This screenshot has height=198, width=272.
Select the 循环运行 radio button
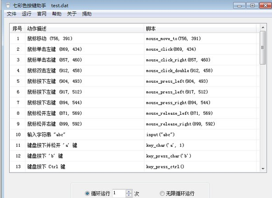87,193
